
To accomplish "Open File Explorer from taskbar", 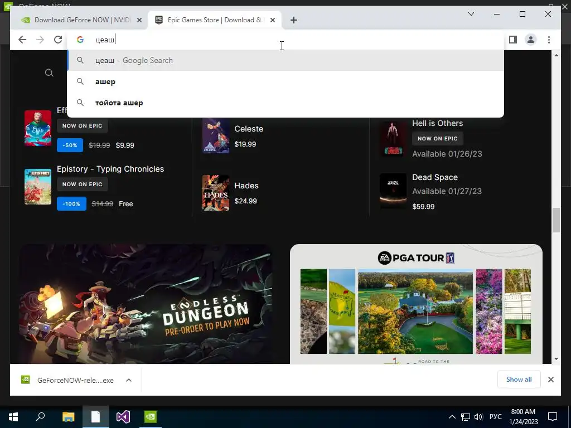I will click(x=68, y=417).
